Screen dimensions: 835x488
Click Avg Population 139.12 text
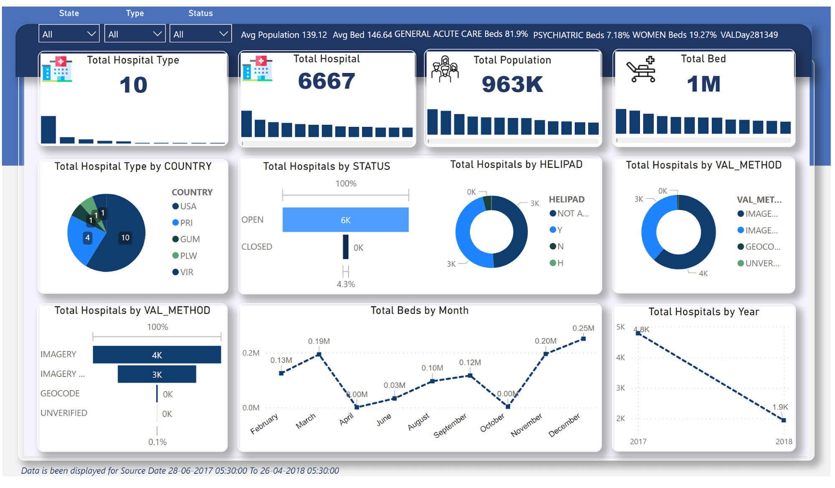(284, 35)
